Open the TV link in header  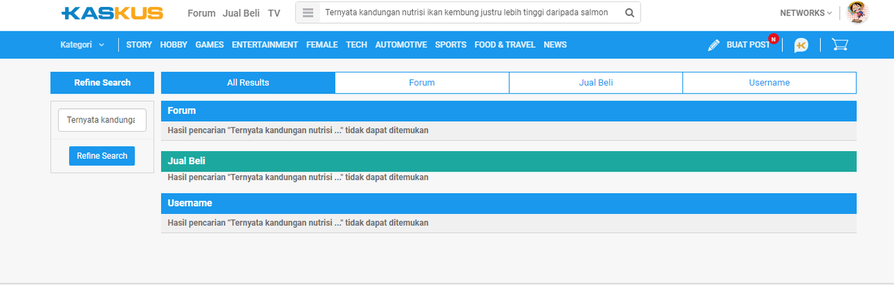(x=274, y=13)
